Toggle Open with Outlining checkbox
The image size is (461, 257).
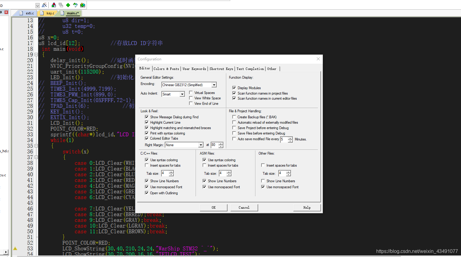[147, 193]
